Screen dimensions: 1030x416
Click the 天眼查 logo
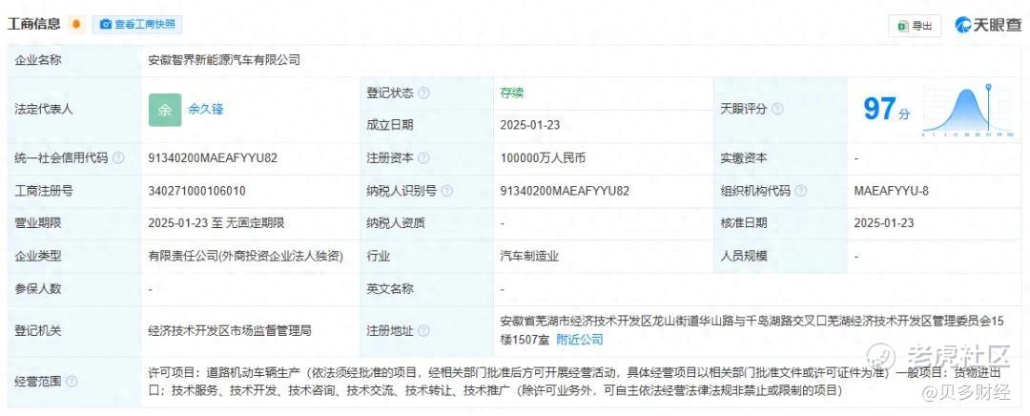[989, 25]
